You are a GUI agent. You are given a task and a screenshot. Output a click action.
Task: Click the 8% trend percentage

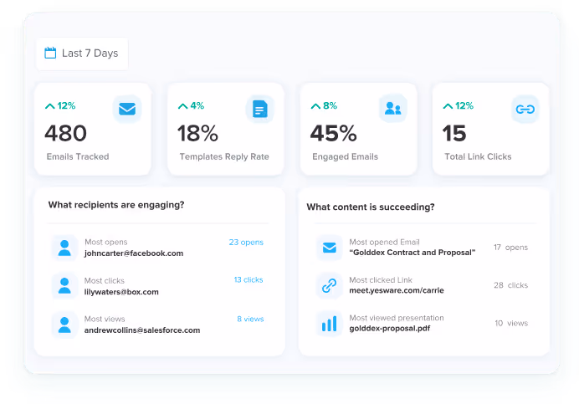click(x=330, y=106)
